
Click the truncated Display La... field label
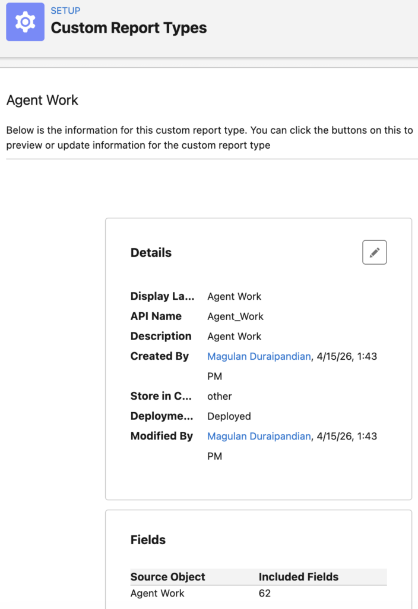[162, 296]
